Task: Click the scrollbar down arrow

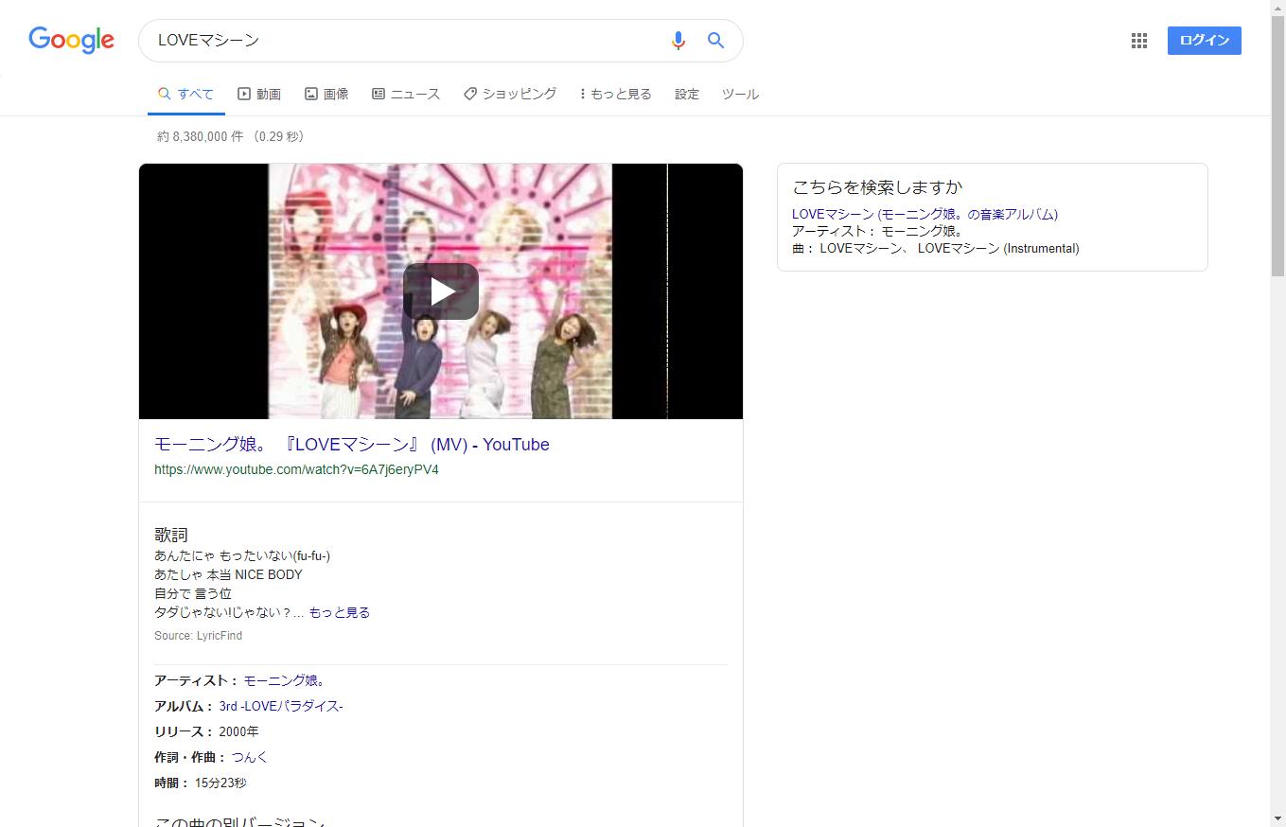Action: (x=1277, y=818)
